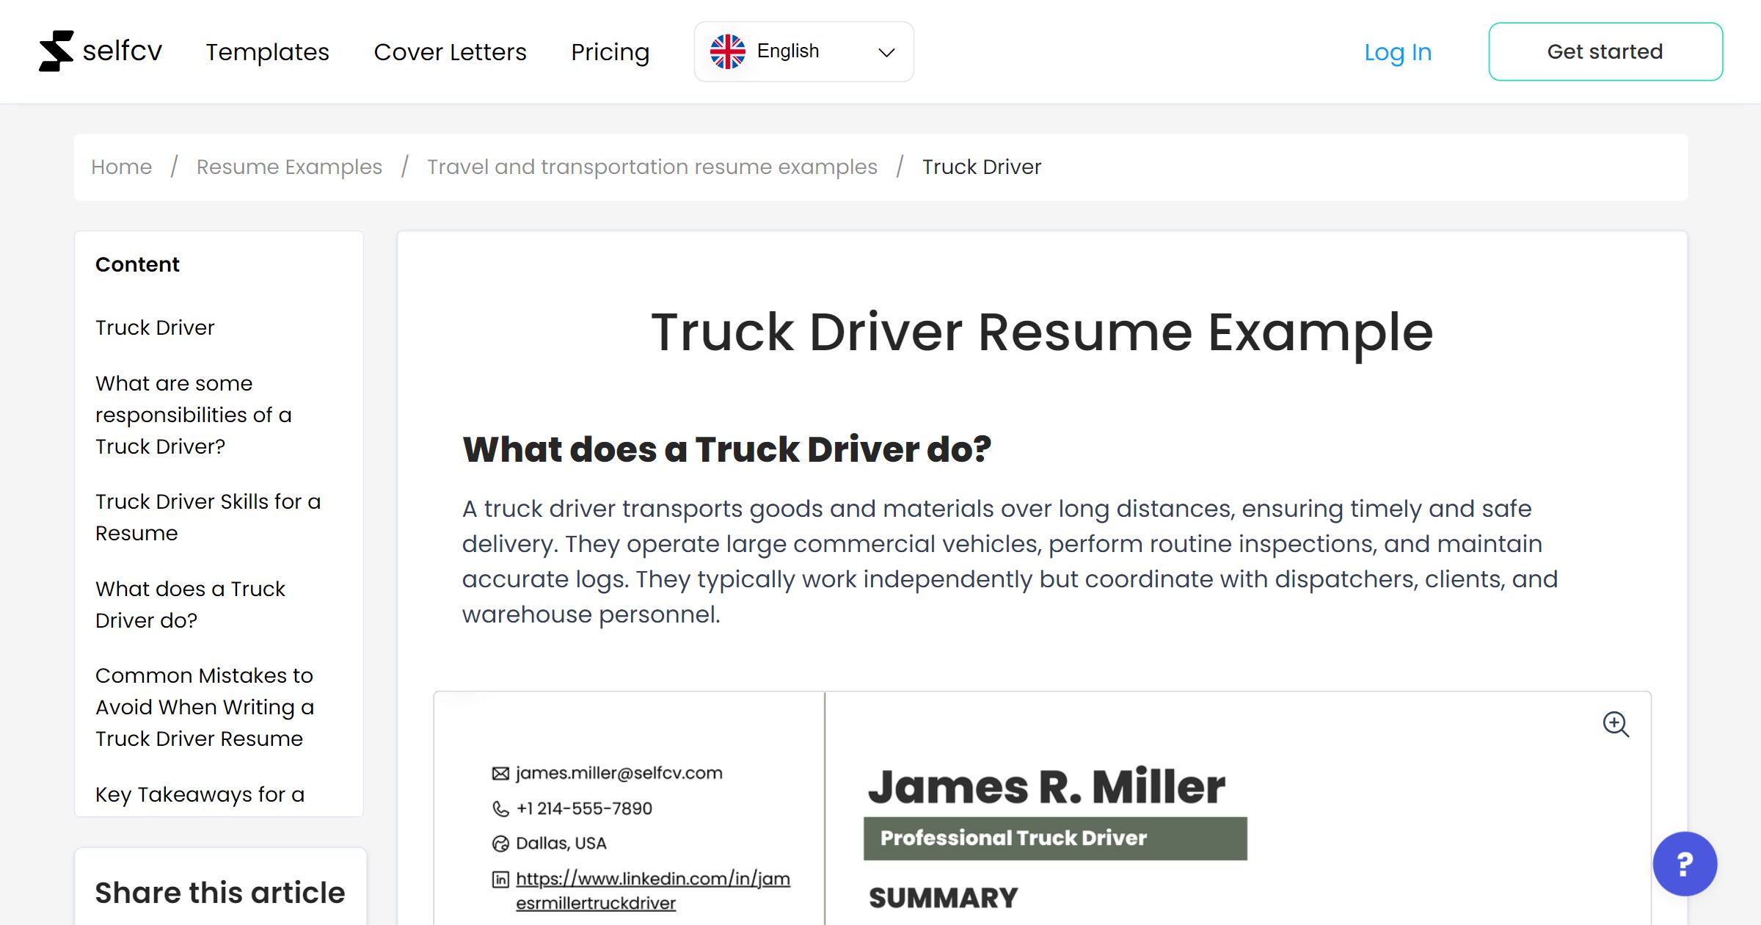Viewport: 1761px width, 925px height.
Task: Go to Home breadcrumb
Action: [121, 167]
